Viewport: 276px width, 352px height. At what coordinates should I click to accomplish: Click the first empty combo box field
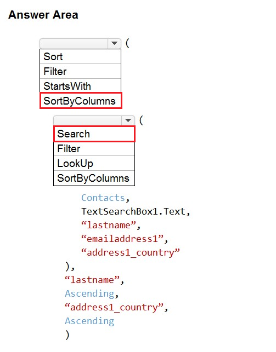pyautogui.click(x=74, y=43)
